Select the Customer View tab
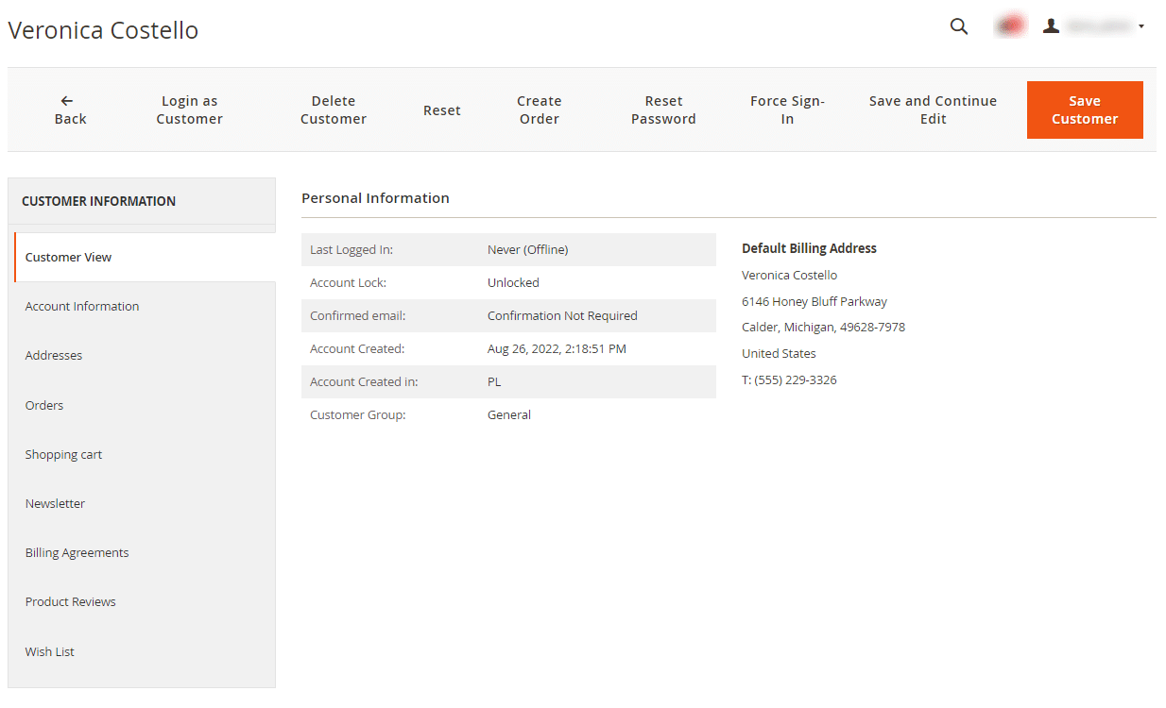The image size is (1166, 708). coord(69,257)
